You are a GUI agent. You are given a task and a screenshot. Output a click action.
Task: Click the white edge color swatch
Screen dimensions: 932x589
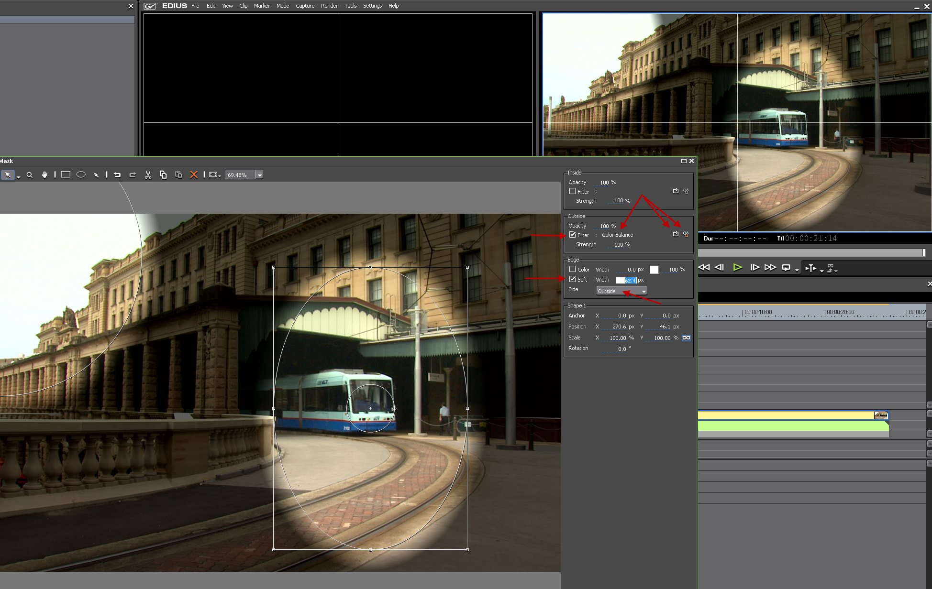coord(654,270)
